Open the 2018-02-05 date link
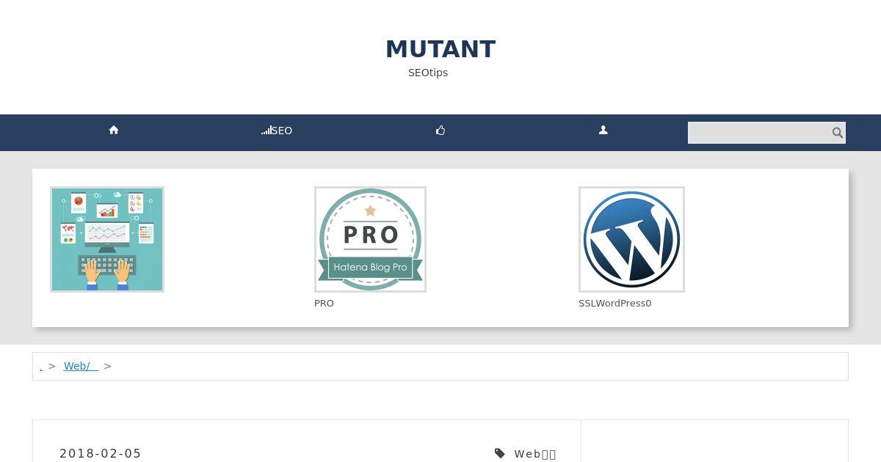Viewport: 881px width, 462px height. (x=101, y=453)
